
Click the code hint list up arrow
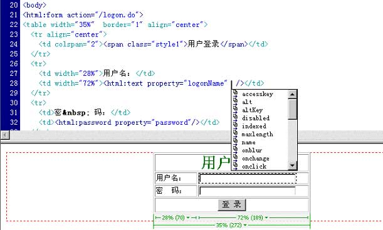click(292, 94)
